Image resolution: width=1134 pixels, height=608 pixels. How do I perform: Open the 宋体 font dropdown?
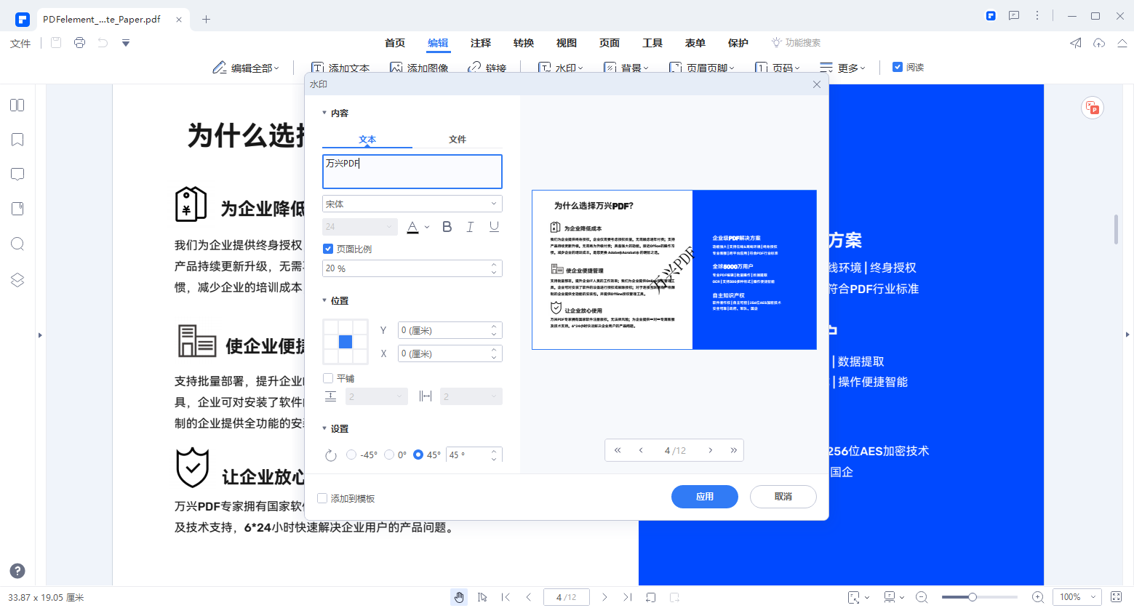412,203
